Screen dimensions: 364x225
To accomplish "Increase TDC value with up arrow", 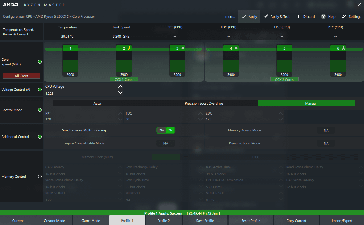I will pos(200,113).
